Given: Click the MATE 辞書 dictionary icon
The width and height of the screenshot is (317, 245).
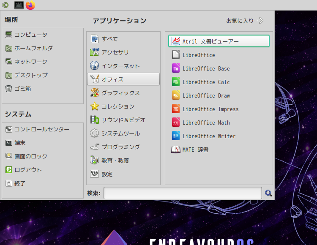Looking at the screenshot, I should [176, 150].
